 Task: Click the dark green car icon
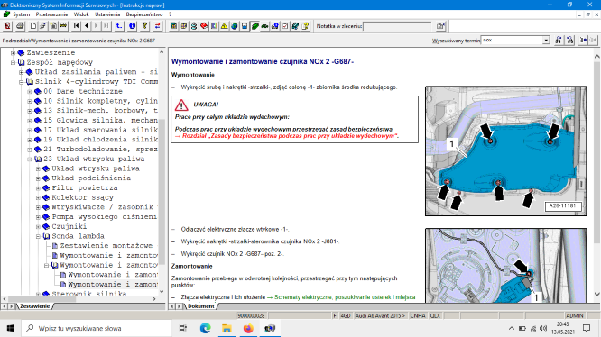(264, 26)
